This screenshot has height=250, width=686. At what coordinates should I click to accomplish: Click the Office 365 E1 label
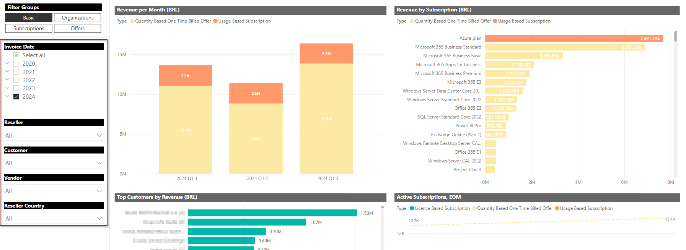(468, 152)
